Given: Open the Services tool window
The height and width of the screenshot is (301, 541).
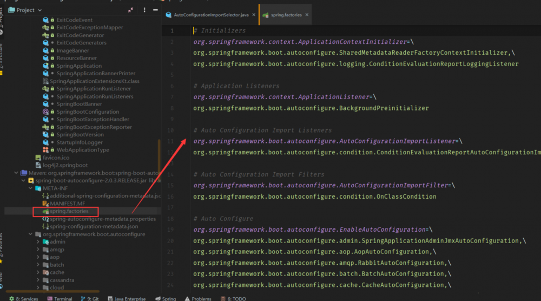Looking at the screenshot, I should click(x=24, y=298).
